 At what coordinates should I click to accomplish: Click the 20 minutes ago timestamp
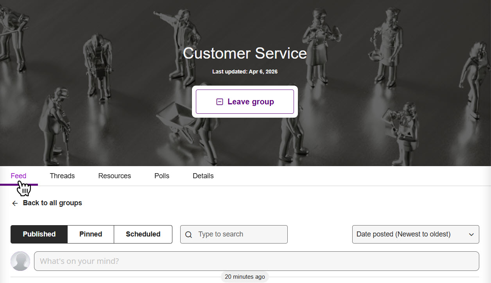245,277
